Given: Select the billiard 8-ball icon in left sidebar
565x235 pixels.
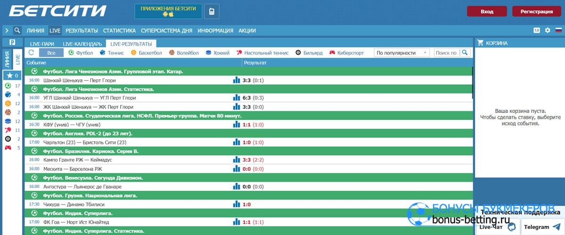Looking at the screenshot, I should 8,139.
